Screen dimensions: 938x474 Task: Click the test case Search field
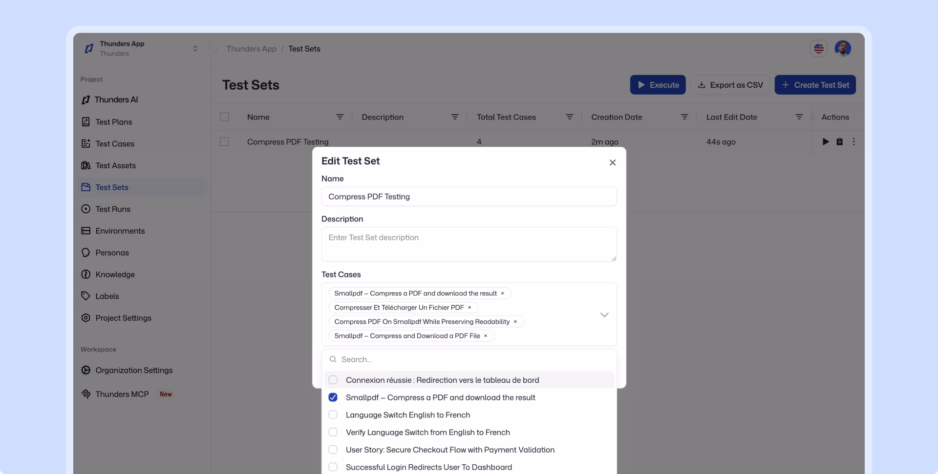click(469, 359)
